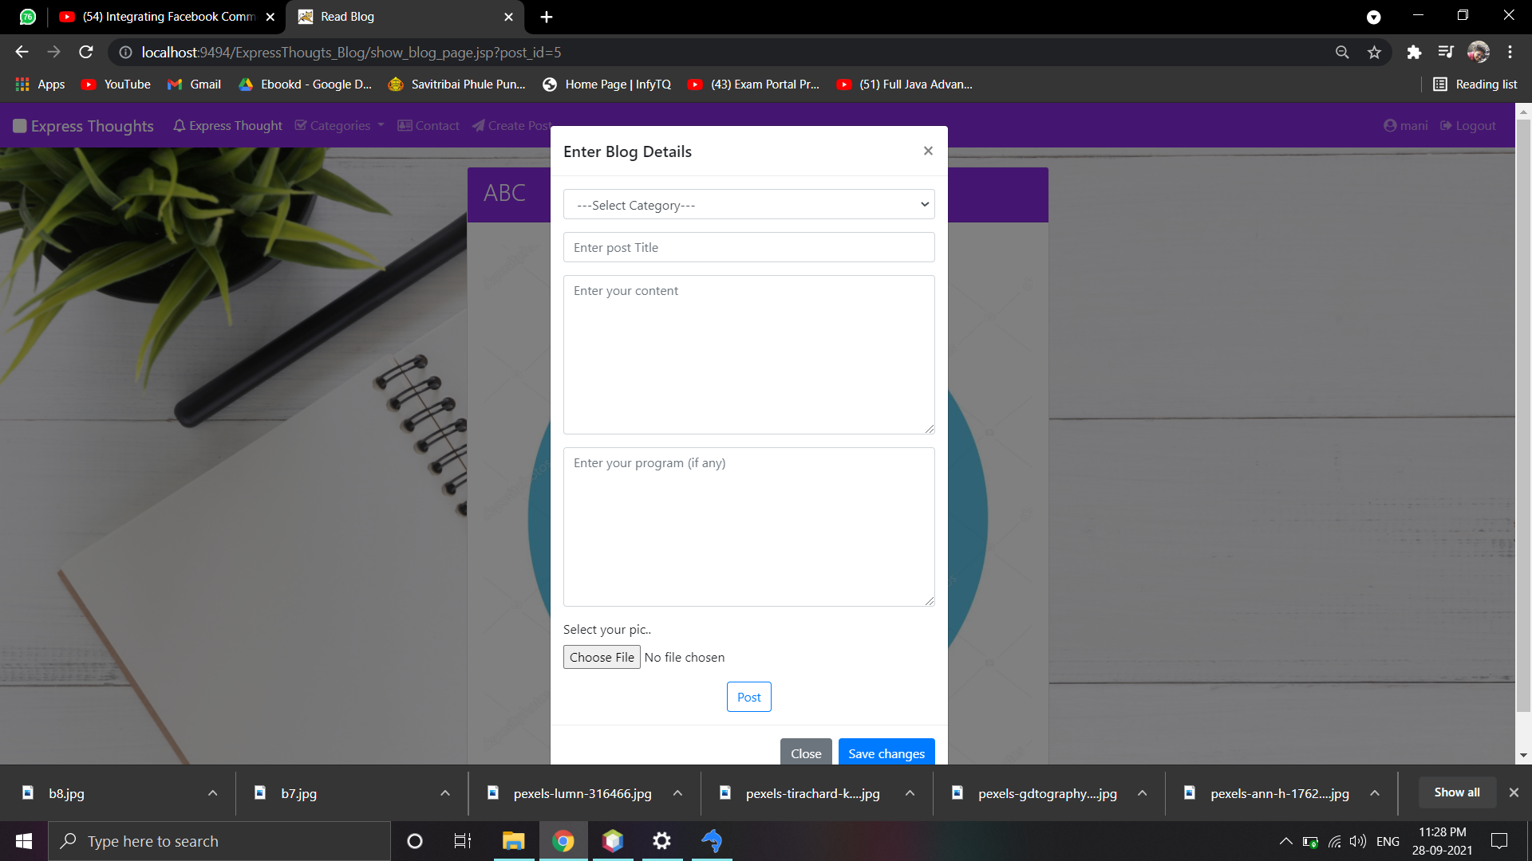Switch to the Integrating Facebook Comments tab
The width and height of the screenshot is (1532, 861).
point(168,17)
